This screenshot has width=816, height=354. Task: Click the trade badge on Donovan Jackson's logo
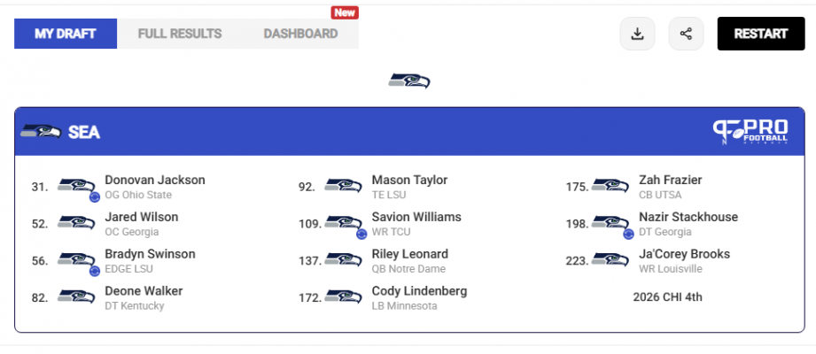(94, 197)
